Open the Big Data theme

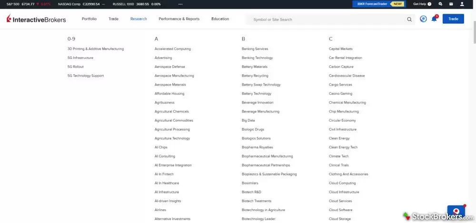[x=248, y=120]
